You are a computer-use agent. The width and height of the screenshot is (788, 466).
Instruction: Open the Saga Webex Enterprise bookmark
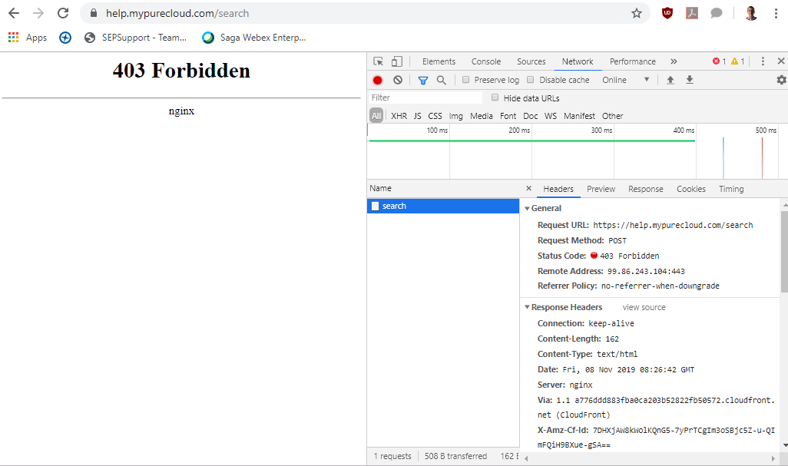(x=253, y=38)
